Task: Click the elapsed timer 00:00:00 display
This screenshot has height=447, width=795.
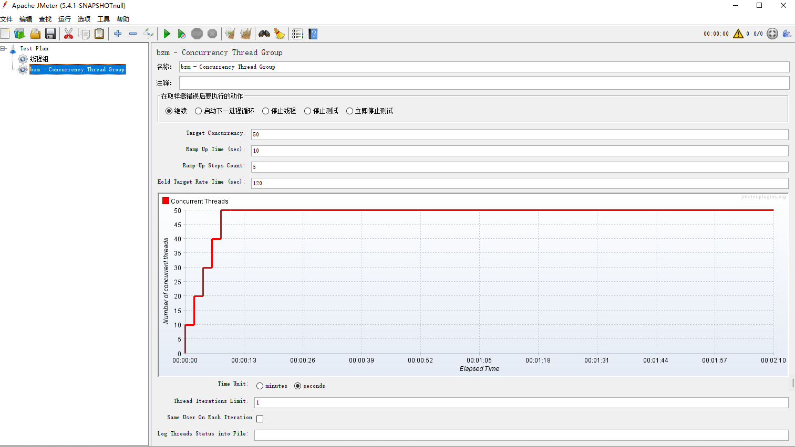Action: [x=716, y=34]
